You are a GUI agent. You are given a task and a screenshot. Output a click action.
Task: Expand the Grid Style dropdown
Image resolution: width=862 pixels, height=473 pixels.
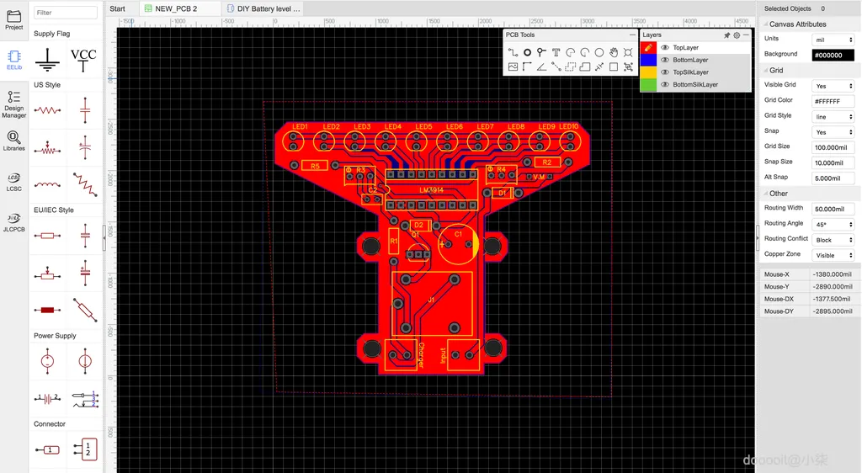pyautogui.click(x=833, y=116)
